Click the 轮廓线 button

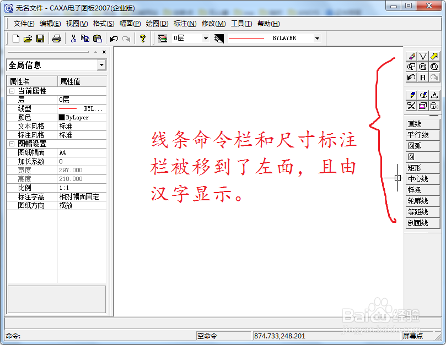(x=423, y=201)
